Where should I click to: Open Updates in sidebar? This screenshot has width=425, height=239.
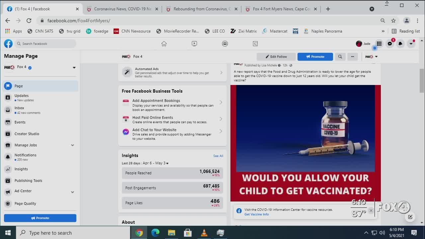[x=40, y=98]
